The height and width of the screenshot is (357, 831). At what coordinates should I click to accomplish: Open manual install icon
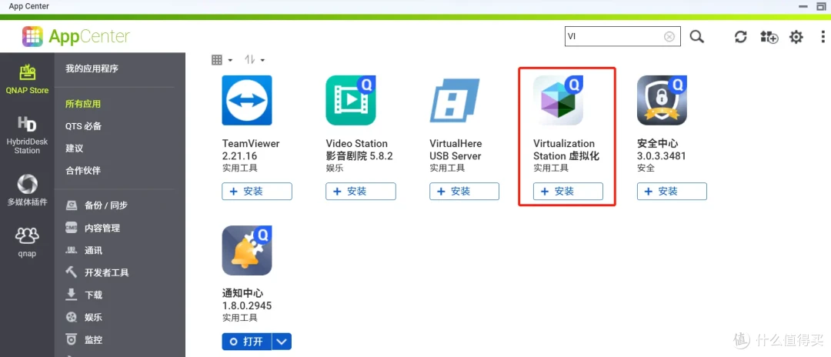tap(769, 37)
